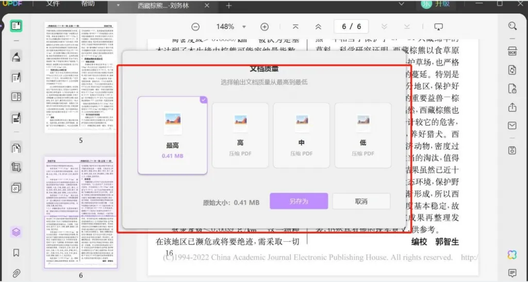Open the search magnifier in right sidebar
This screenshot has height=282, width=528.
coord(512,26)
